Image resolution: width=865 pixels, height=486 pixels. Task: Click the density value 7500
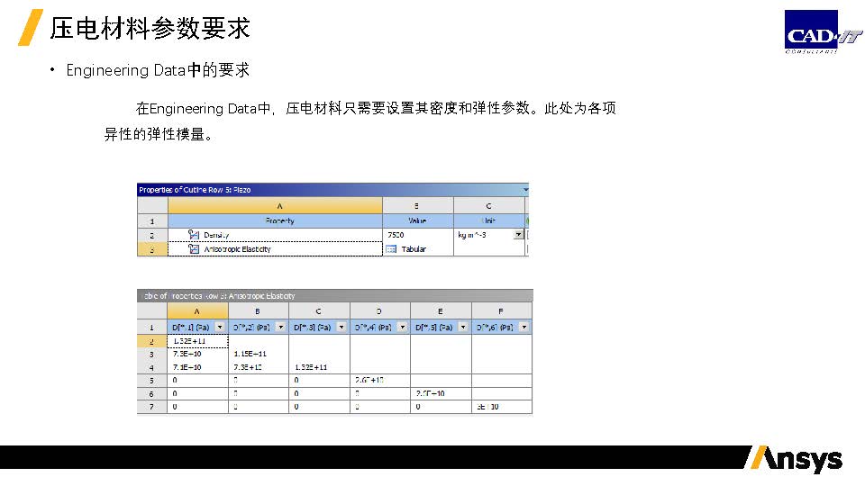(396, 235)
